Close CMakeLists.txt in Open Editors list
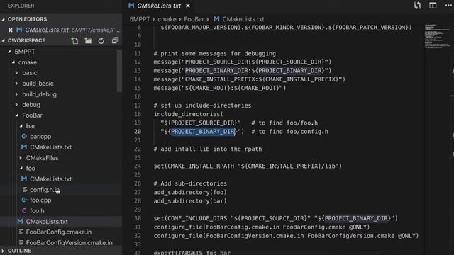 click(11, 30)
